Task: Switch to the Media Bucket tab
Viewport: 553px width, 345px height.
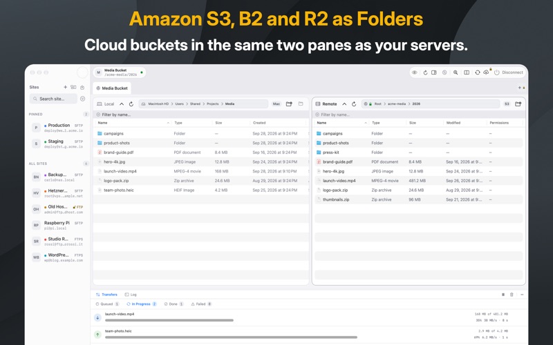Action: (112, 88)
